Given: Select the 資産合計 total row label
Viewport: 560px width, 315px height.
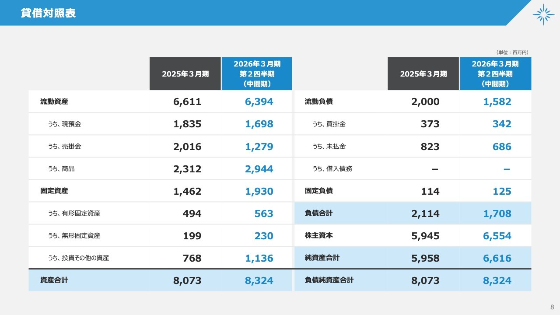Looking at the screenshot, I should pos(54,280).
